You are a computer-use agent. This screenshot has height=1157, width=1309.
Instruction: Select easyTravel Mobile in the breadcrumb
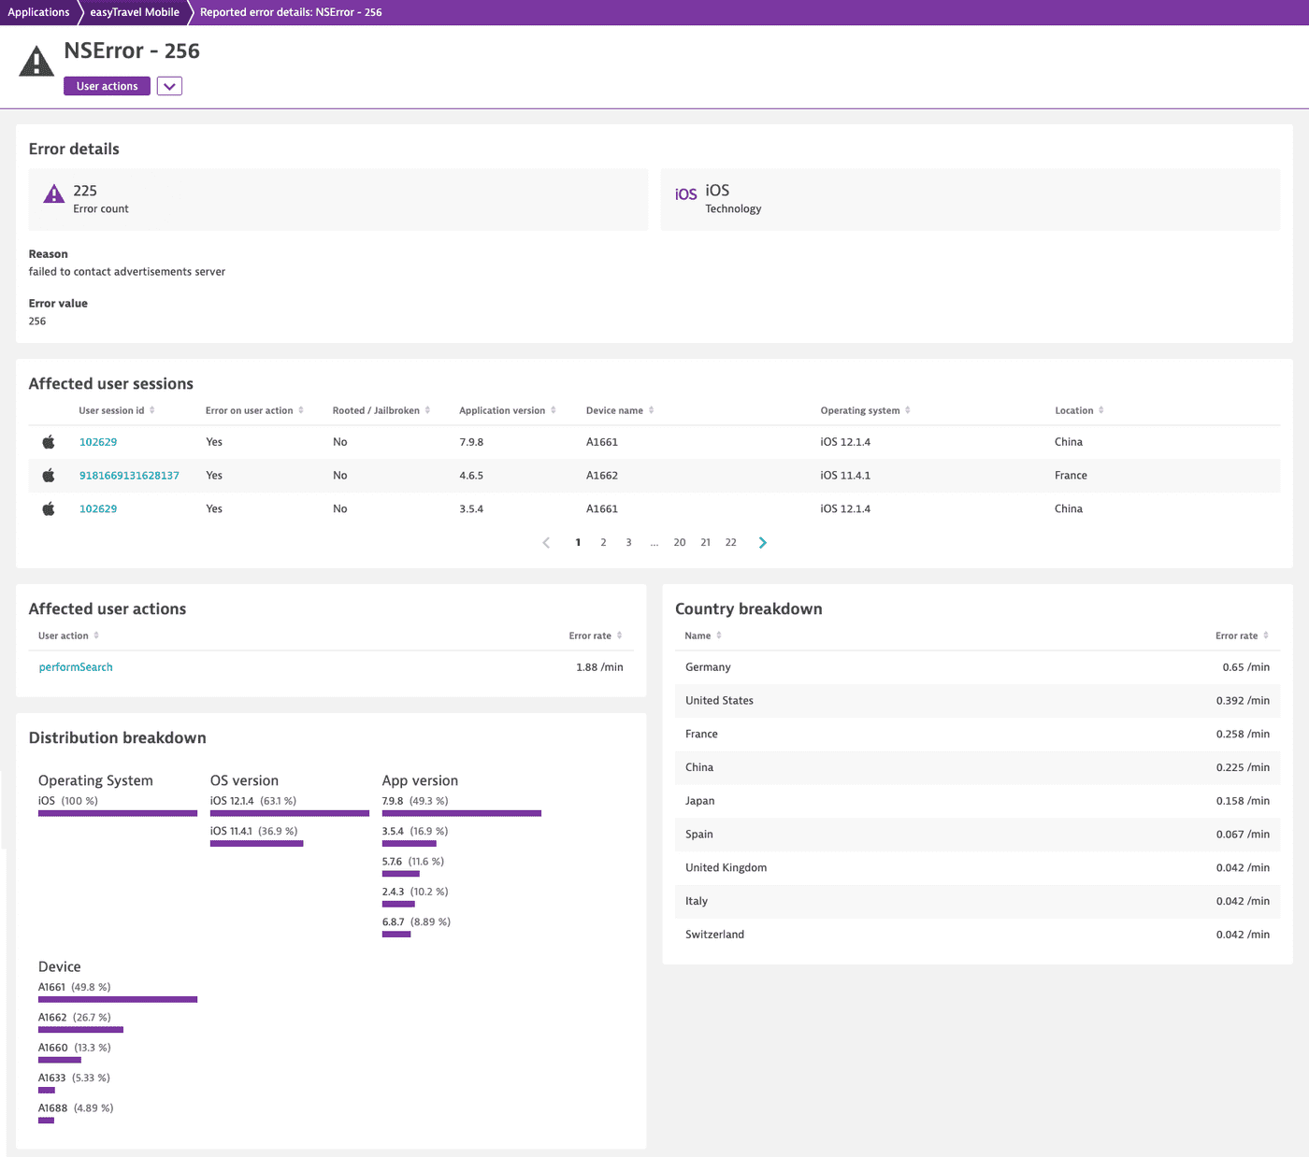(133, 12)
